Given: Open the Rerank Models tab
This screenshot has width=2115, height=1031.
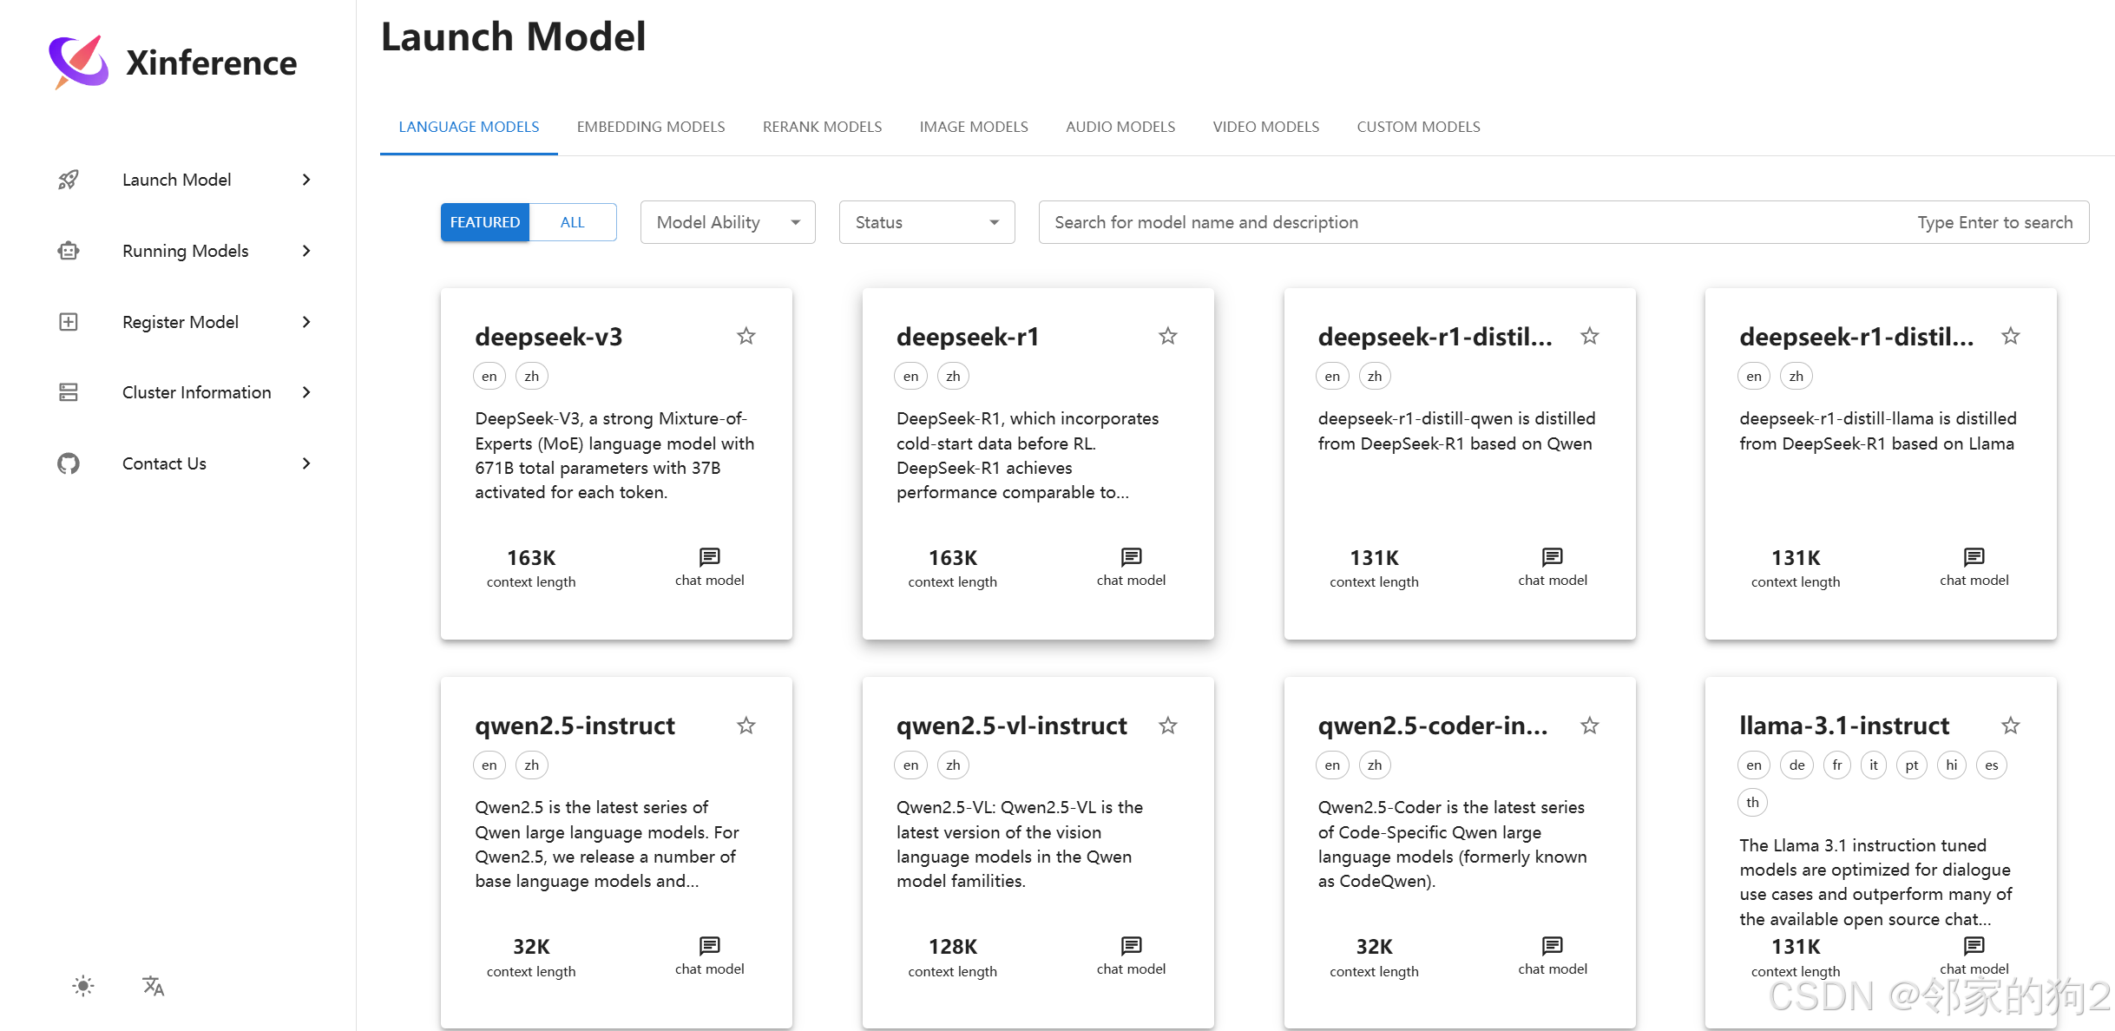Looking at the screenshot, I should tap(823, 127).
